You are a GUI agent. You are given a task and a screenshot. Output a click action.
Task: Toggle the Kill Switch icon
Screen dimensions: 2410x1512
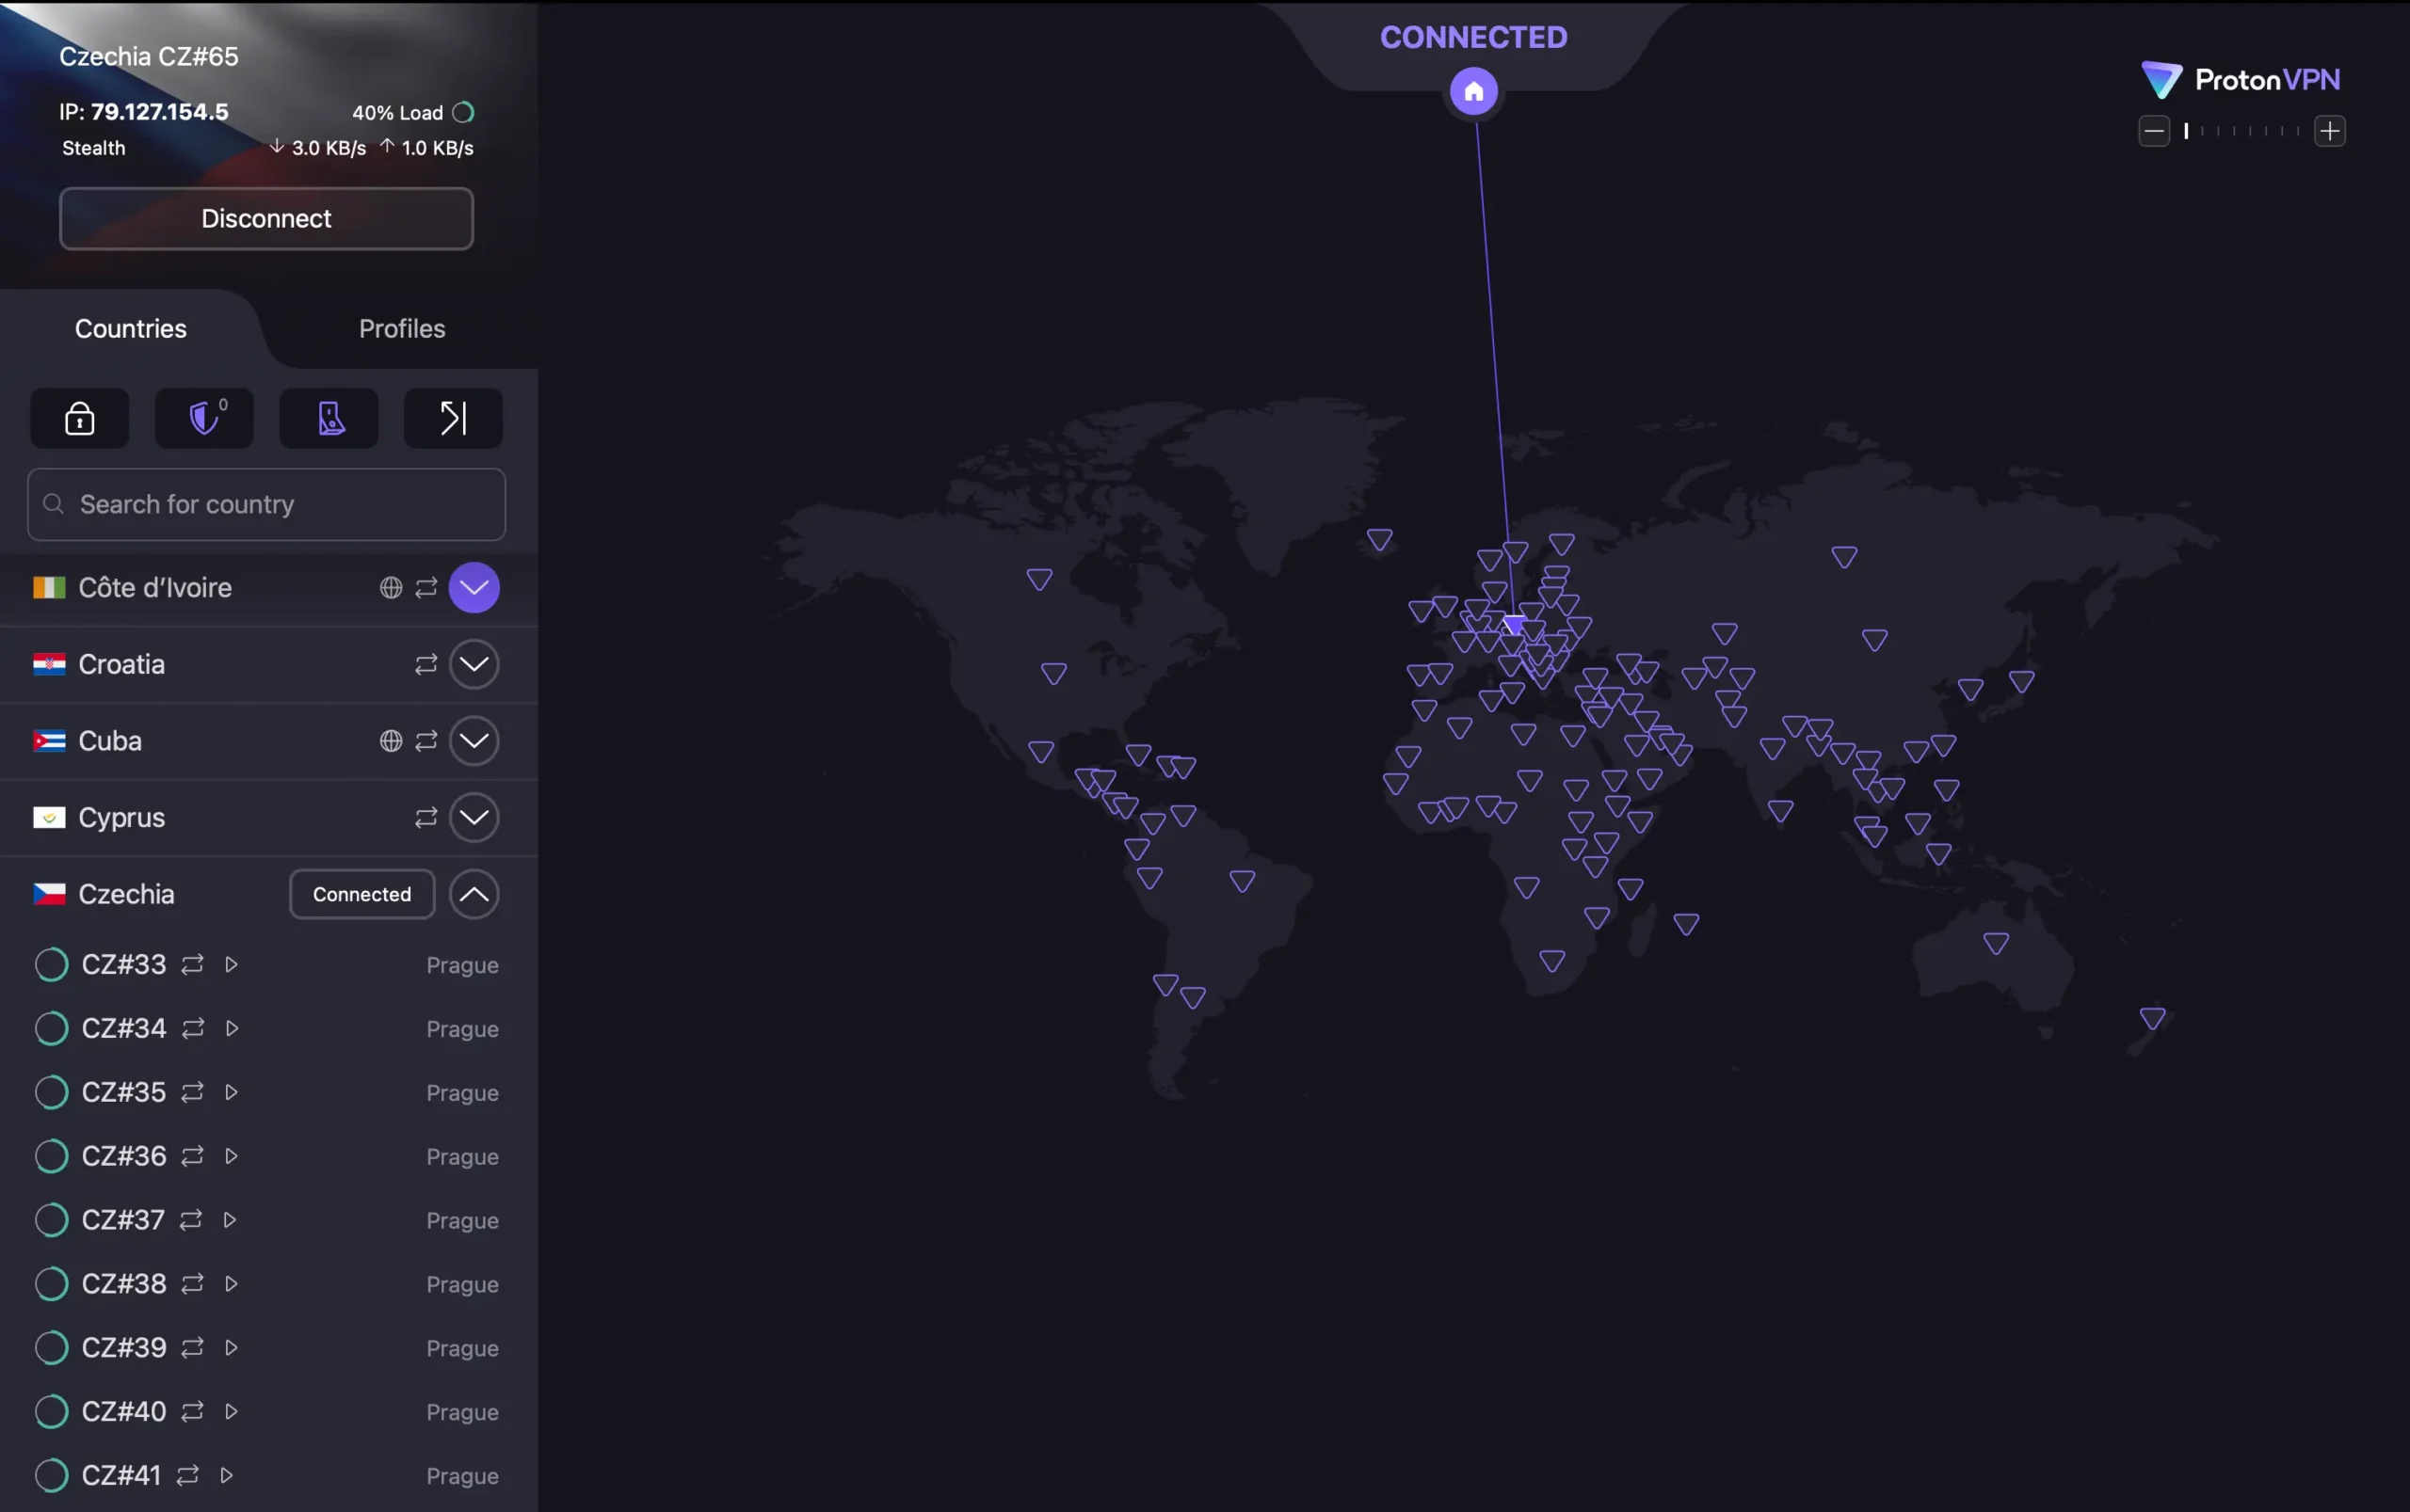coord(329,418)
